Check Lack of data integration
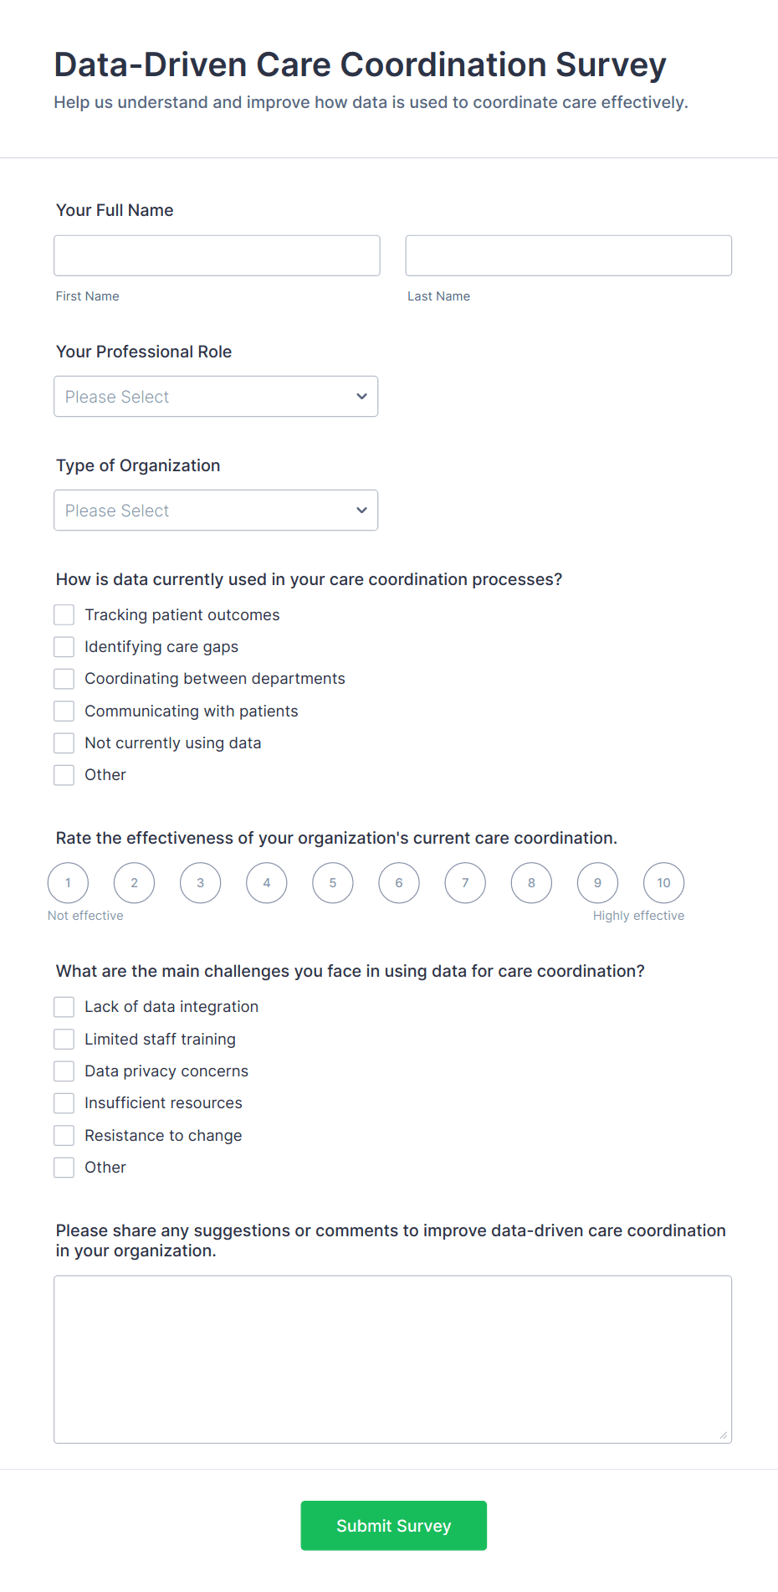The width and height of the screenshot is (778, 1592). (x=64, y=1007)
